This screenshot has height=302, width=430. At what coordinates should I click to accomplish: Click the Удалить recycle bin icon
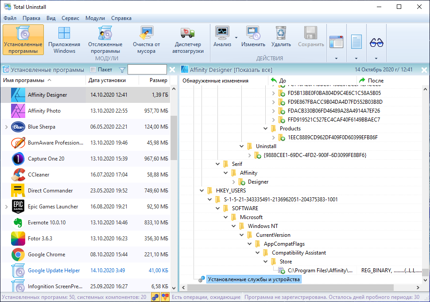click(x=281, y=33)
